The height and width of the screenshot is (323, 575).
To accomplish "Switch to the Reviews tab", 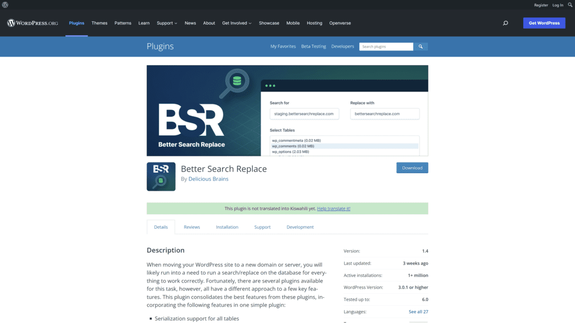I will (x=192, y=227).
